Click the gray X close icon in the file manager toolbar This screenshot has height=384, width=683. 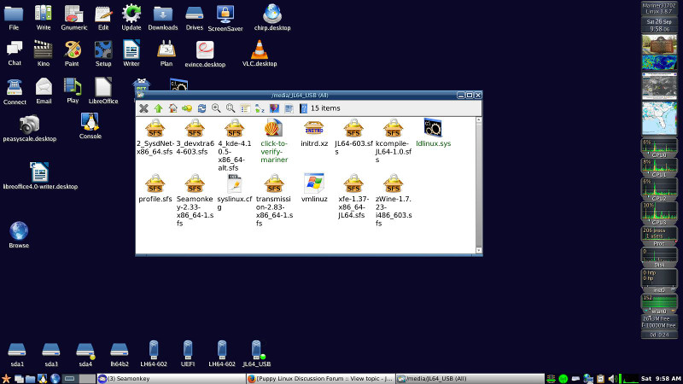click(x=143, y=108)
